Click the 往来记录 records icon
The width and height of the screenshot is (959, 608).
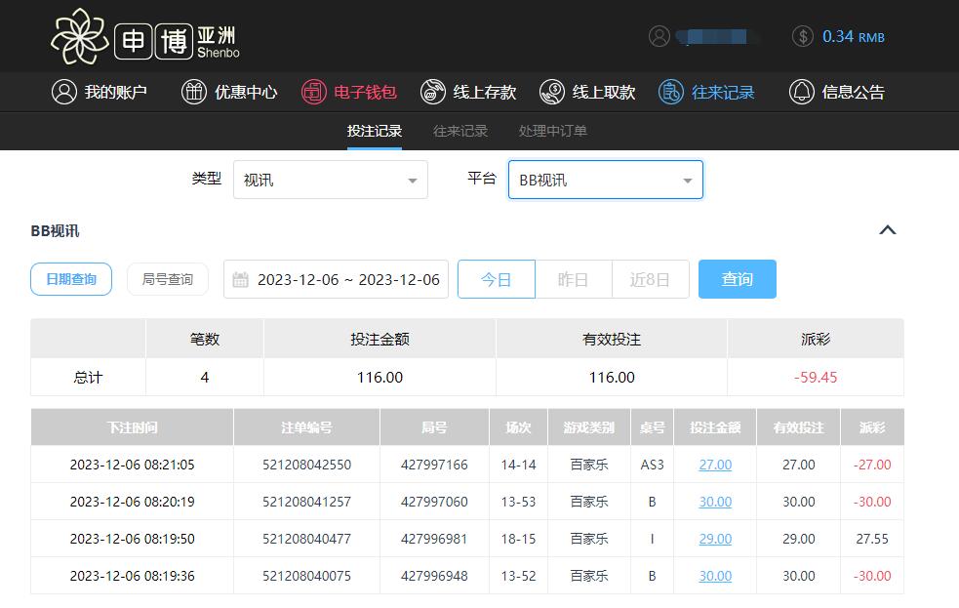pyautogui.click(x=671, y=92)
